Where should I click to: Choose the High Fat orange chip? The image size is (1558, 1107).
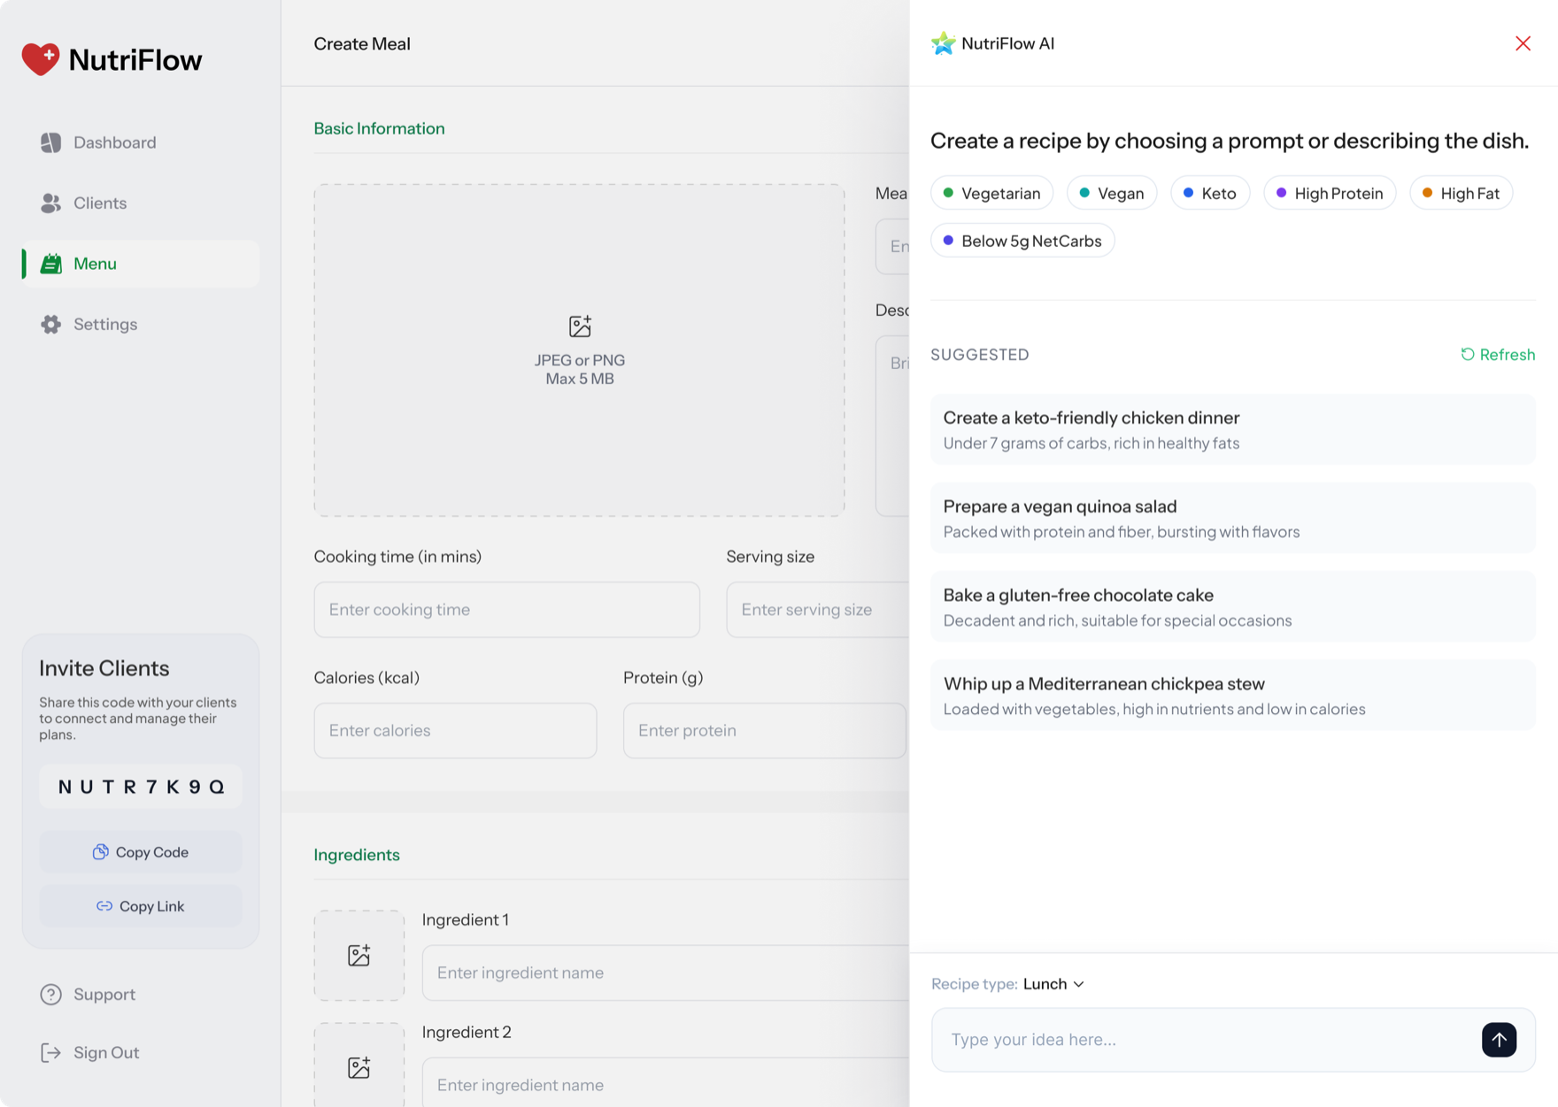point(1461,193)
